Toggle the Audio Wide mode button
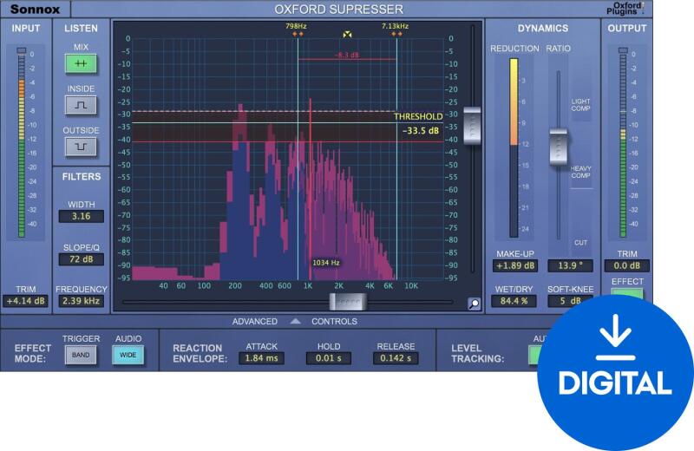 click(128, 356)
